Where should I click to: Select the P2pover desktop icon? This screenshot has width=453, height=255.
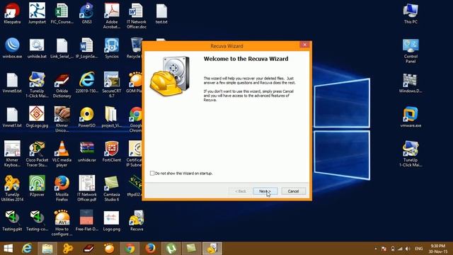tap(37, 186)
